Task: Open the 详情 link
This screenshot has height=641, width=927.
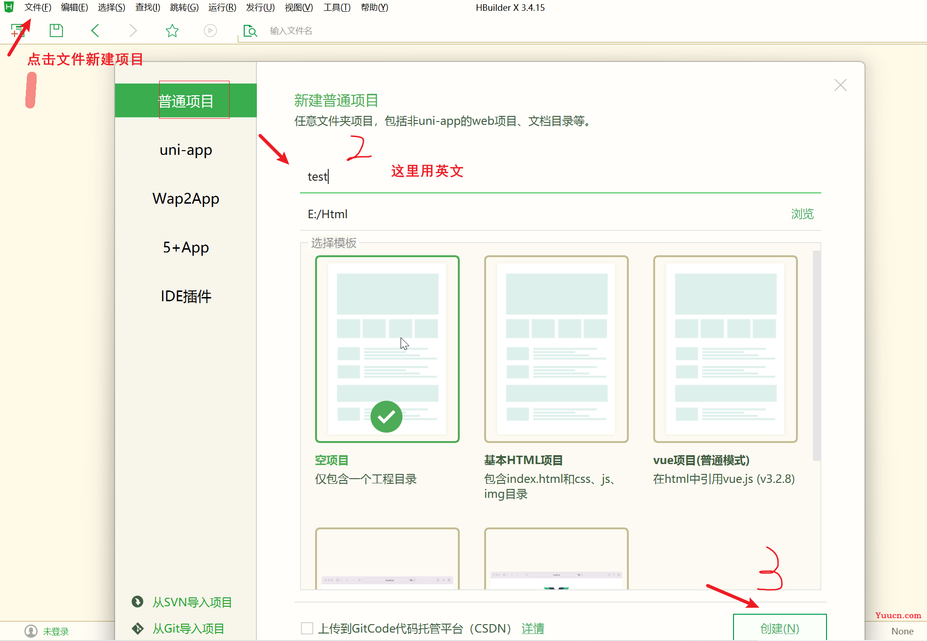Action: (x=533, y=628)
